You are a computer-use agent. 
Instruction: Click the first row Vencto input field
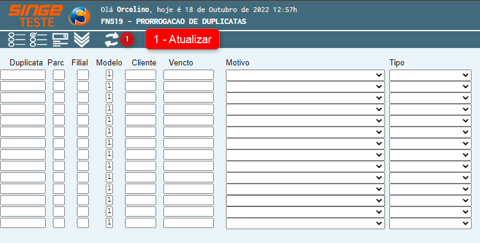click(189, 75)
